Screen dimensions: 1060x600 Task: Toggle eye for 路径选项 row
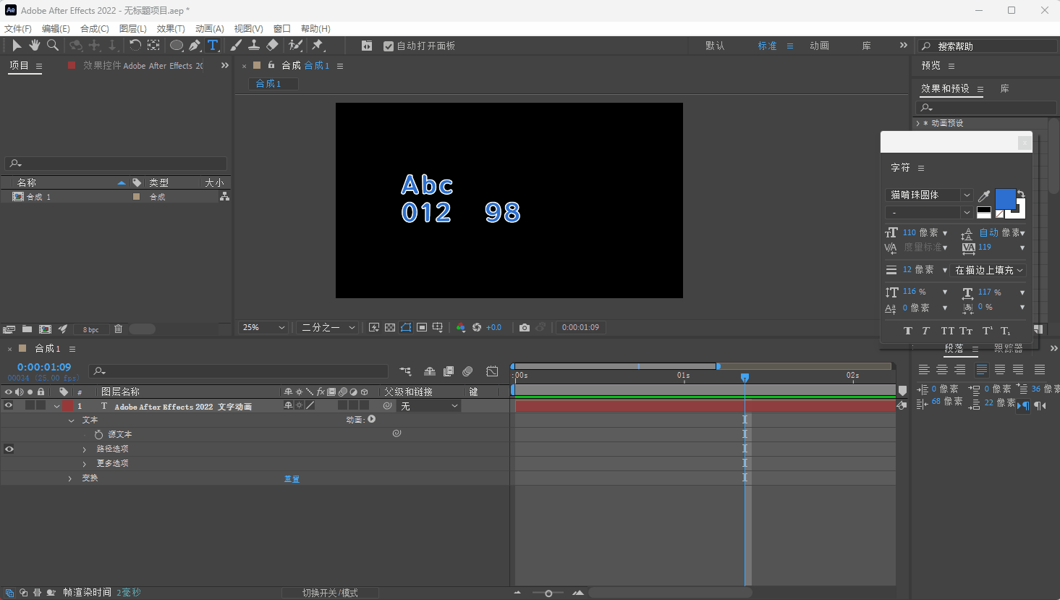coord(9,449)
